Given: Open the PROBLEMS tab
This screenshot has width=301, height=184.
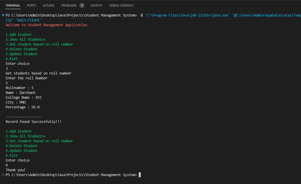Looking at the screenshot, I should point(69,5).
